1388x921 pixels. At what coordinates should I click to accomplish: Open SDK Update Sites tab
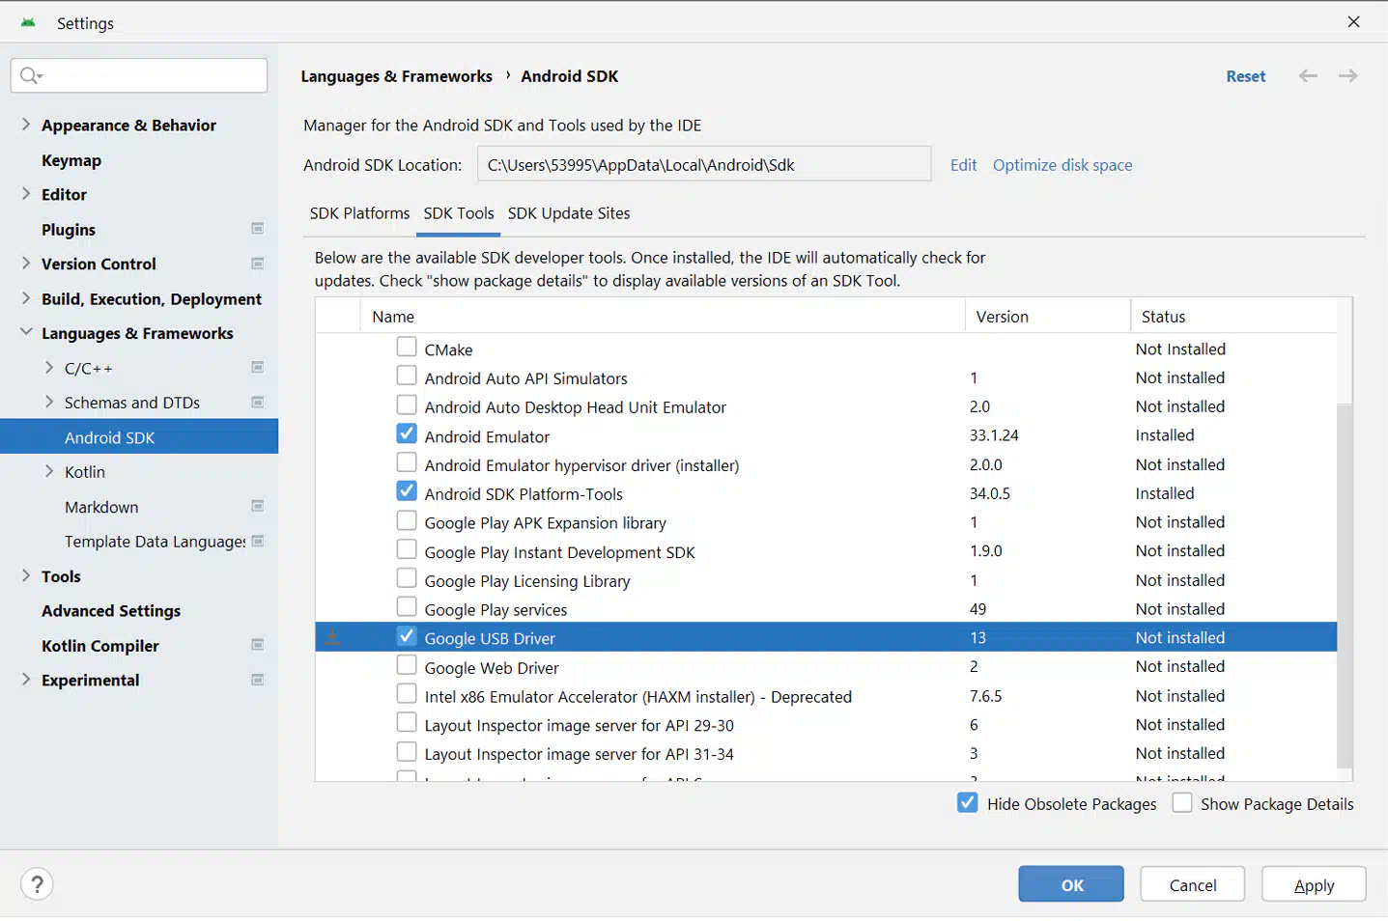569,213
